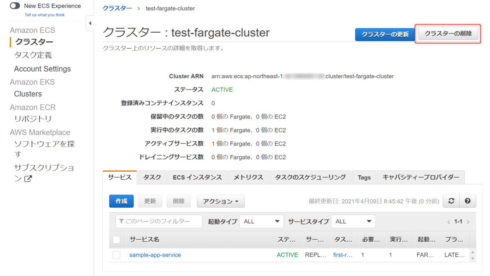Click the クラスターの削除 button
Image resolution: width=490 pixels, height=276 pixels.
coord(448,35)
